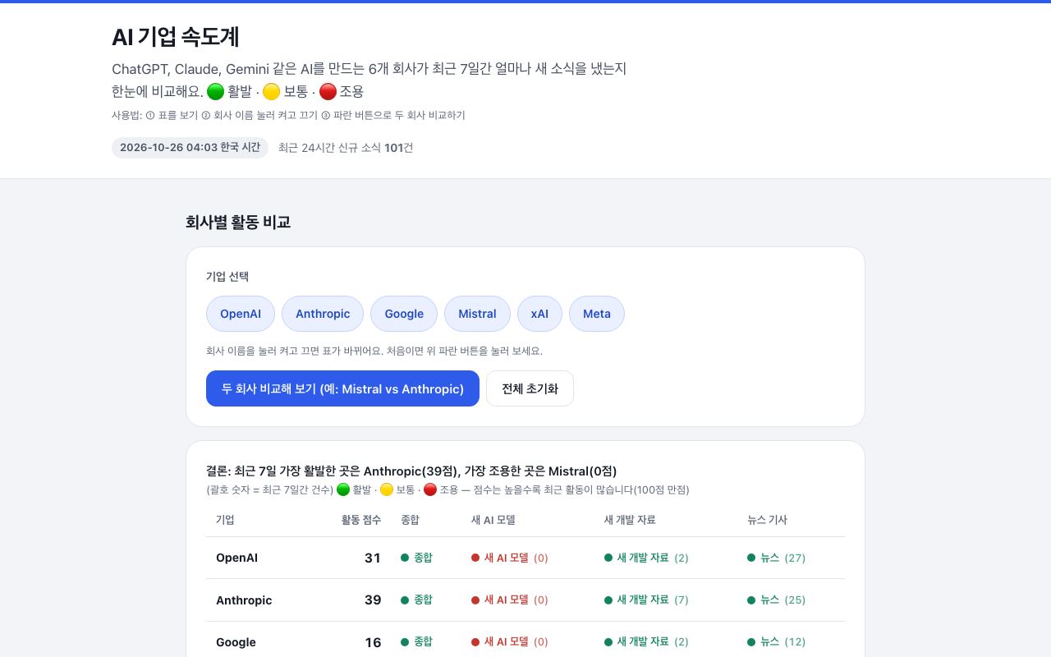Click Anthropic's green 뉴스 dot
1051x657 pixels.
pyautogui.click(x=751, y=600)
